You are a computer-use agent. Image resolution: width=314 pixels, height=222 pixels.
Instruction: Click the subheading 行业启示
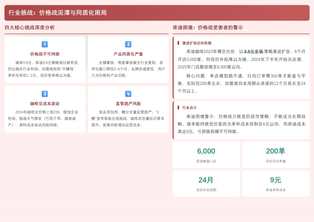(x=189, y=108)
